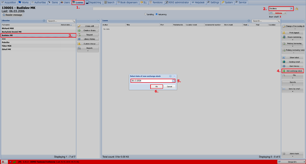Sort loans by Start column
The height and width of the screenshot is (164, 306).
pos(249,25)
